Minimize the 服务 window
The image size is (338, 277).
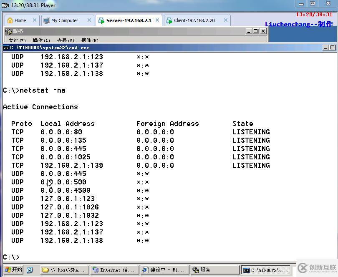(x=249, y=31)
